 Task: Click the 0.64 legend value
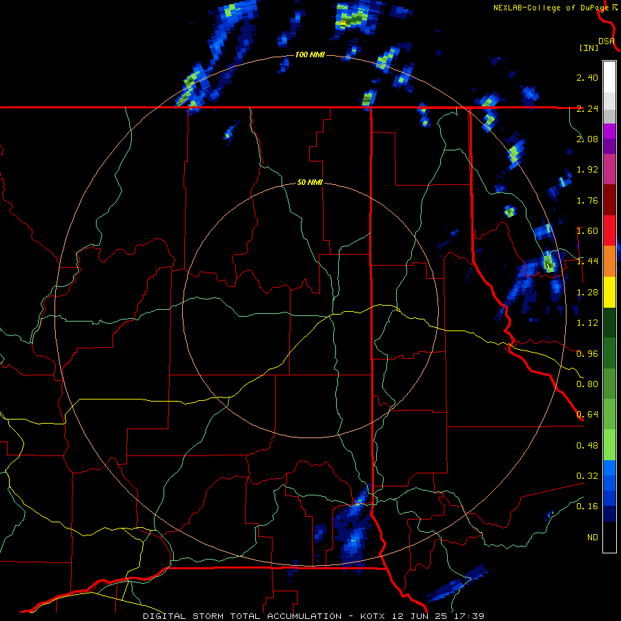tap(587, 415)
